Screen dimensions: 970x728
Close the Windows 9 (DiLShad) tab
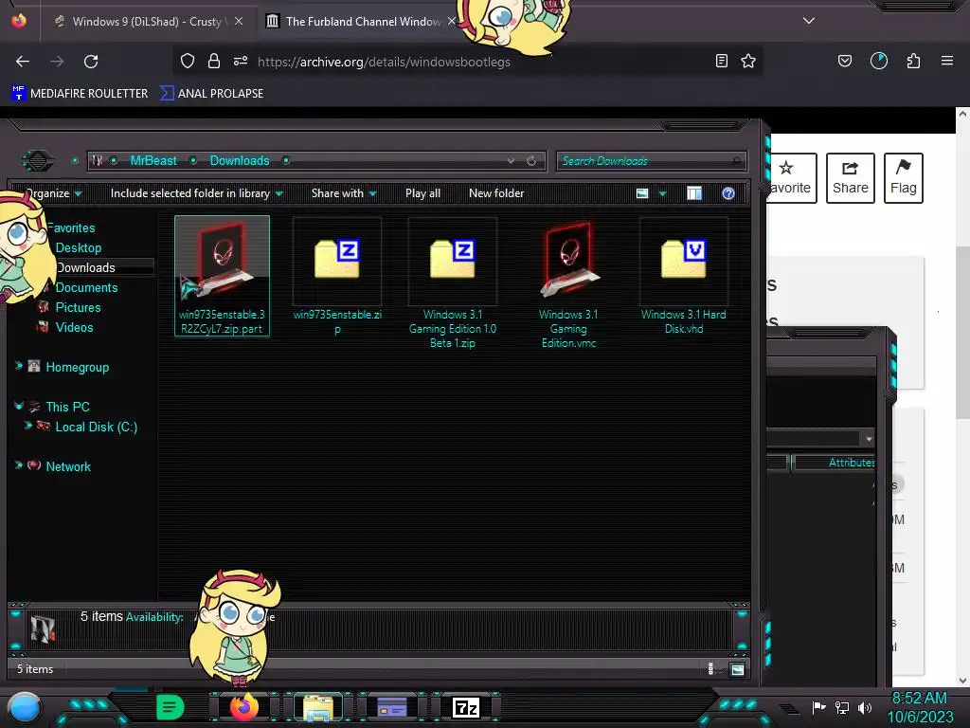tap(238, 21)
